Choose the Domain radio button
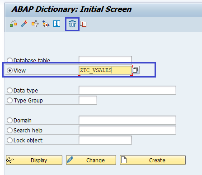202x175 pixels. (x=9, y=120)
